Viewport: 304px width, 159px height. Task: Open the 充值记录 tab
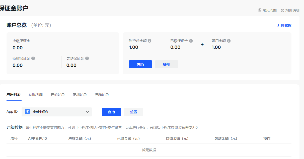pos(58,94)
